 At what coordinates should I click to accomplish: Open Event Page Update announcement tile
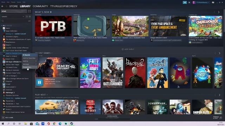pos(168,26)
